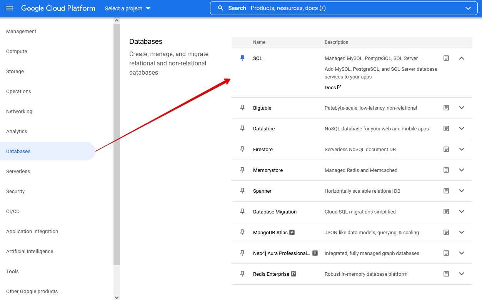482x300 pixels.
Task: Open the Select a project dropdown
Action: coord(128,8)
